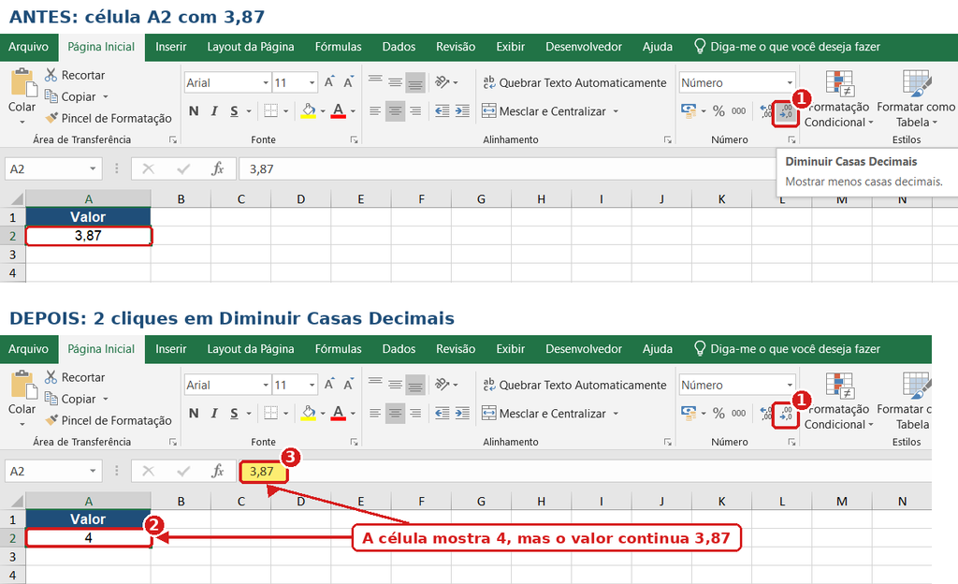Click the insert function fx icon in the DEPOIS formula bar
The width and height of the screenshot is (958, 584).
217,472
